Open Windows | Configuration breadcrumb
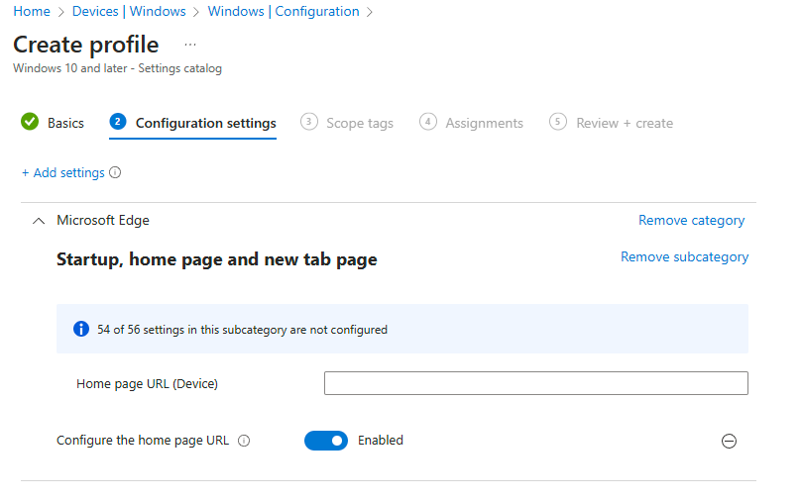802x502 pixels. pyautogui.click(x=284, y=11)
